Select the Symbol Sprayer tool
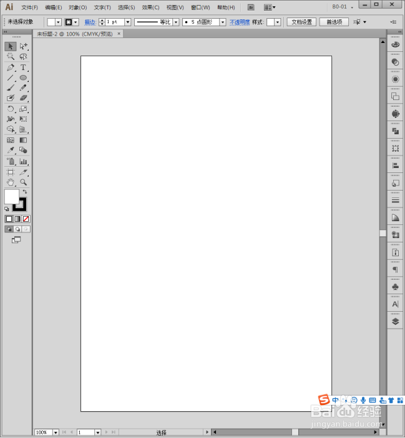 (x=11, y=161)
